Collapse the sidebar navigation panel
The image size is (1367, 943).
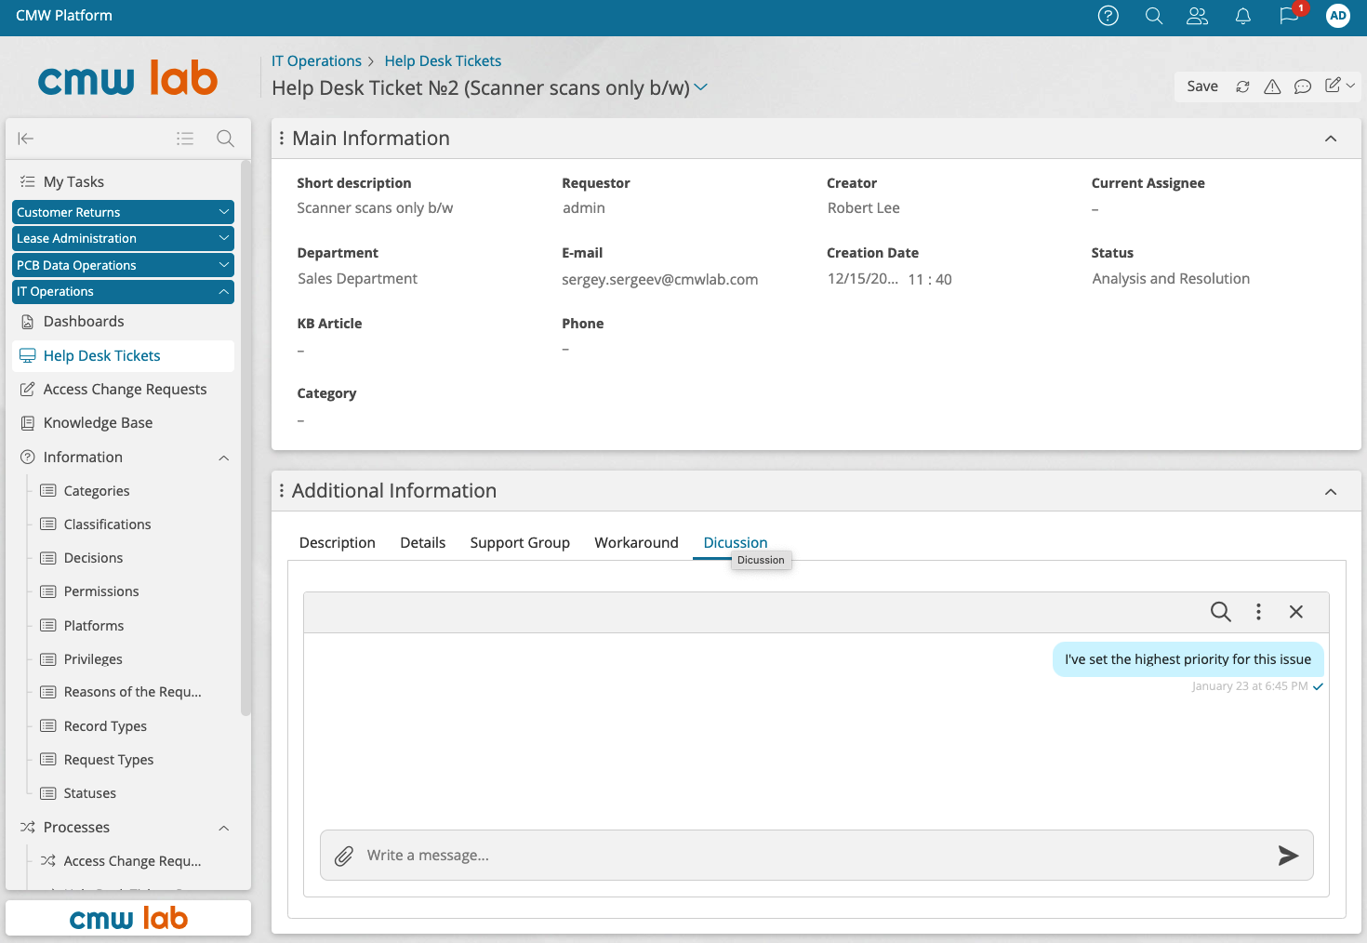26,139
